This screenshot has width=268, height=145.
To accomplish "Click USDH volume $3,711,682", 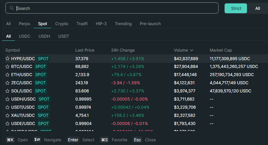I will click(x=184, y=99).
